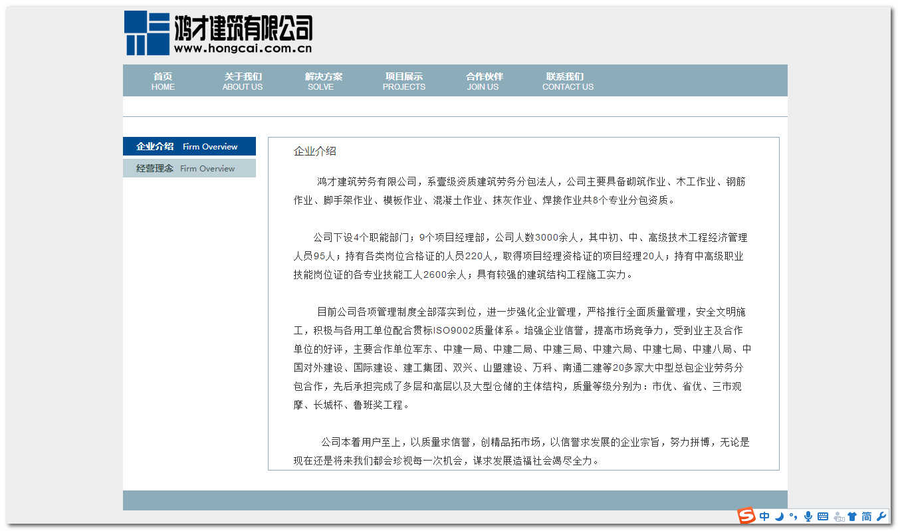
Task: Click paragraph starting 鸿才建筑劳务有限公司
Action: [x=520, y=191]
